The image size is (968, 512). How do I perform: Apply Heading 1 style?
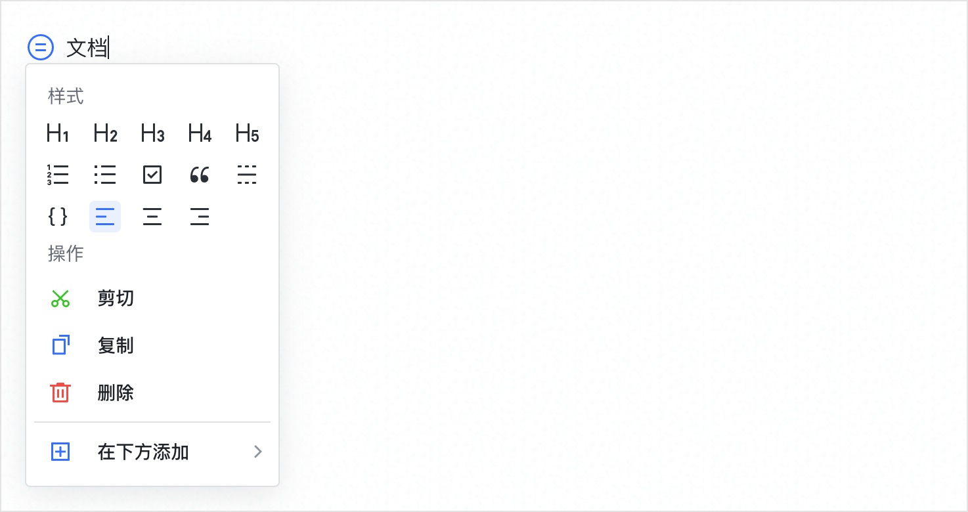coord(58,134)
